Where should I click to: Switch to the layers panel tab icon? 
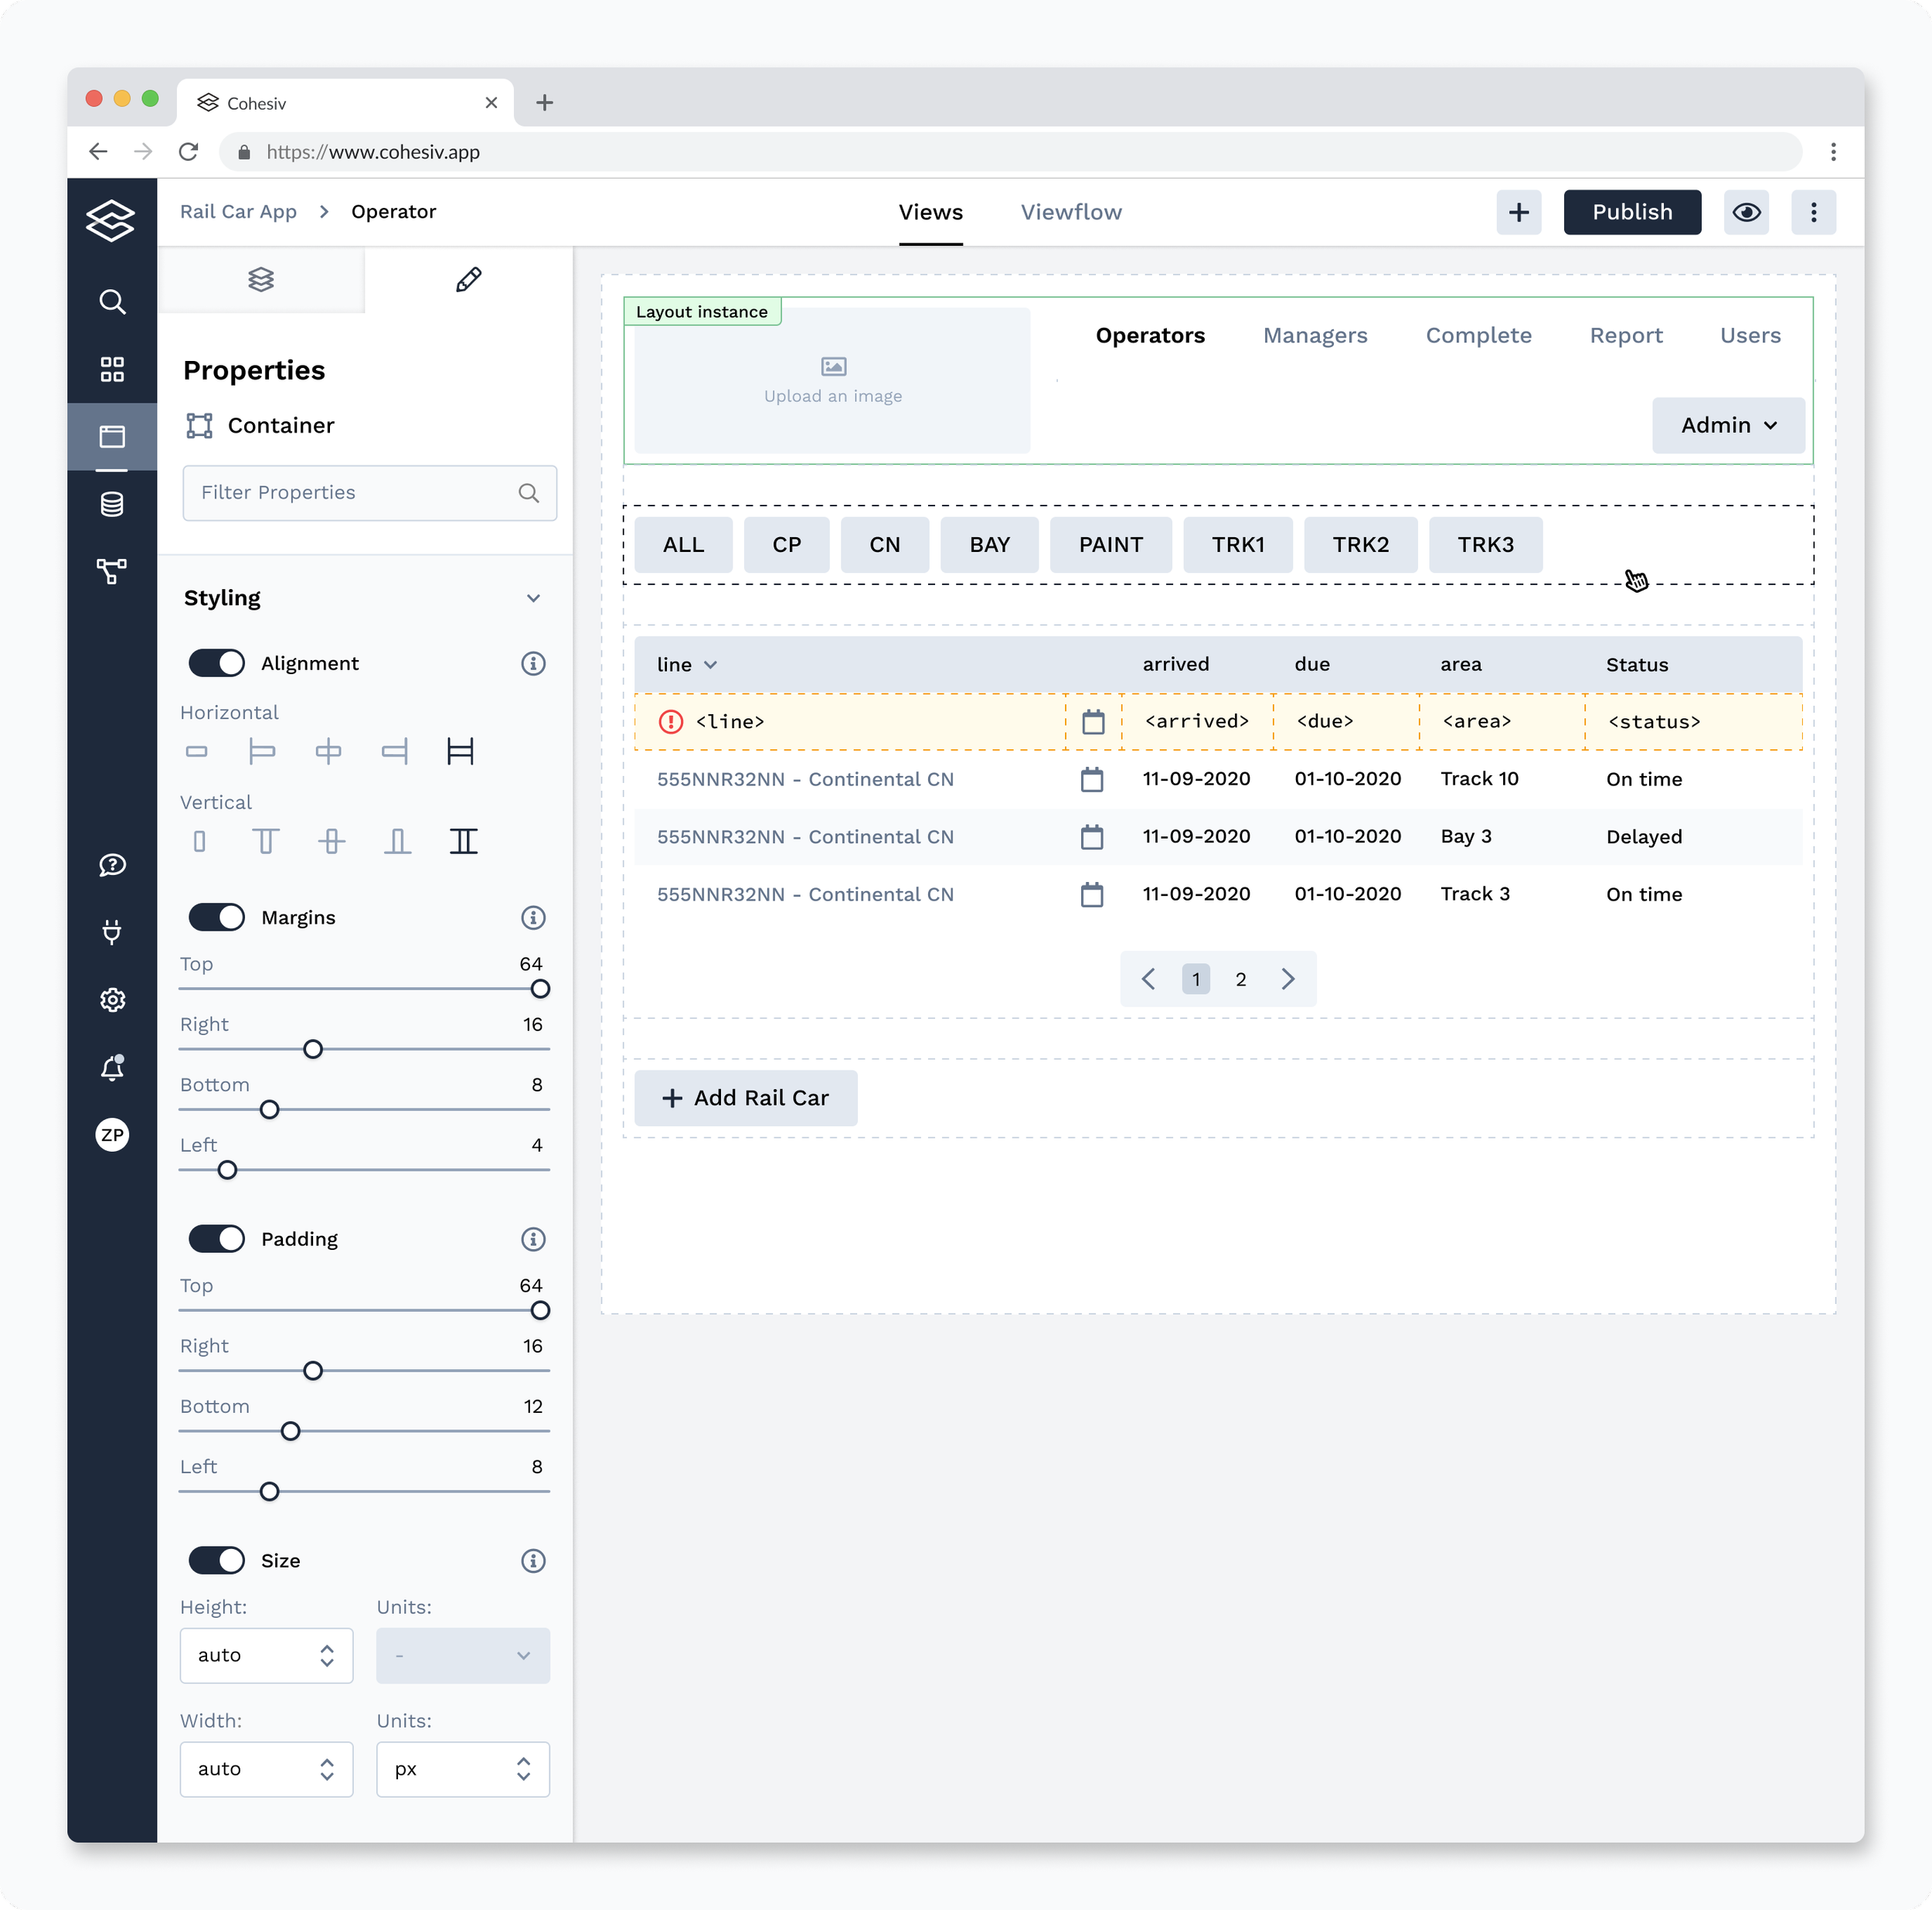[x=261, y=280]
